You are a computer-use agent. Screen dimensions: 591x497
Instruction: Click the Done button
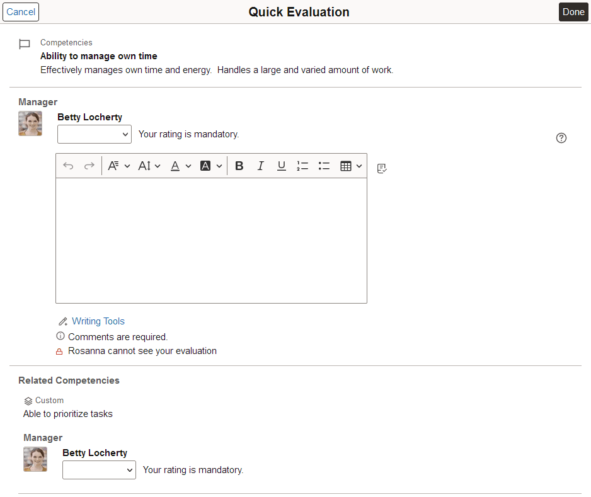tap(573, 11)
